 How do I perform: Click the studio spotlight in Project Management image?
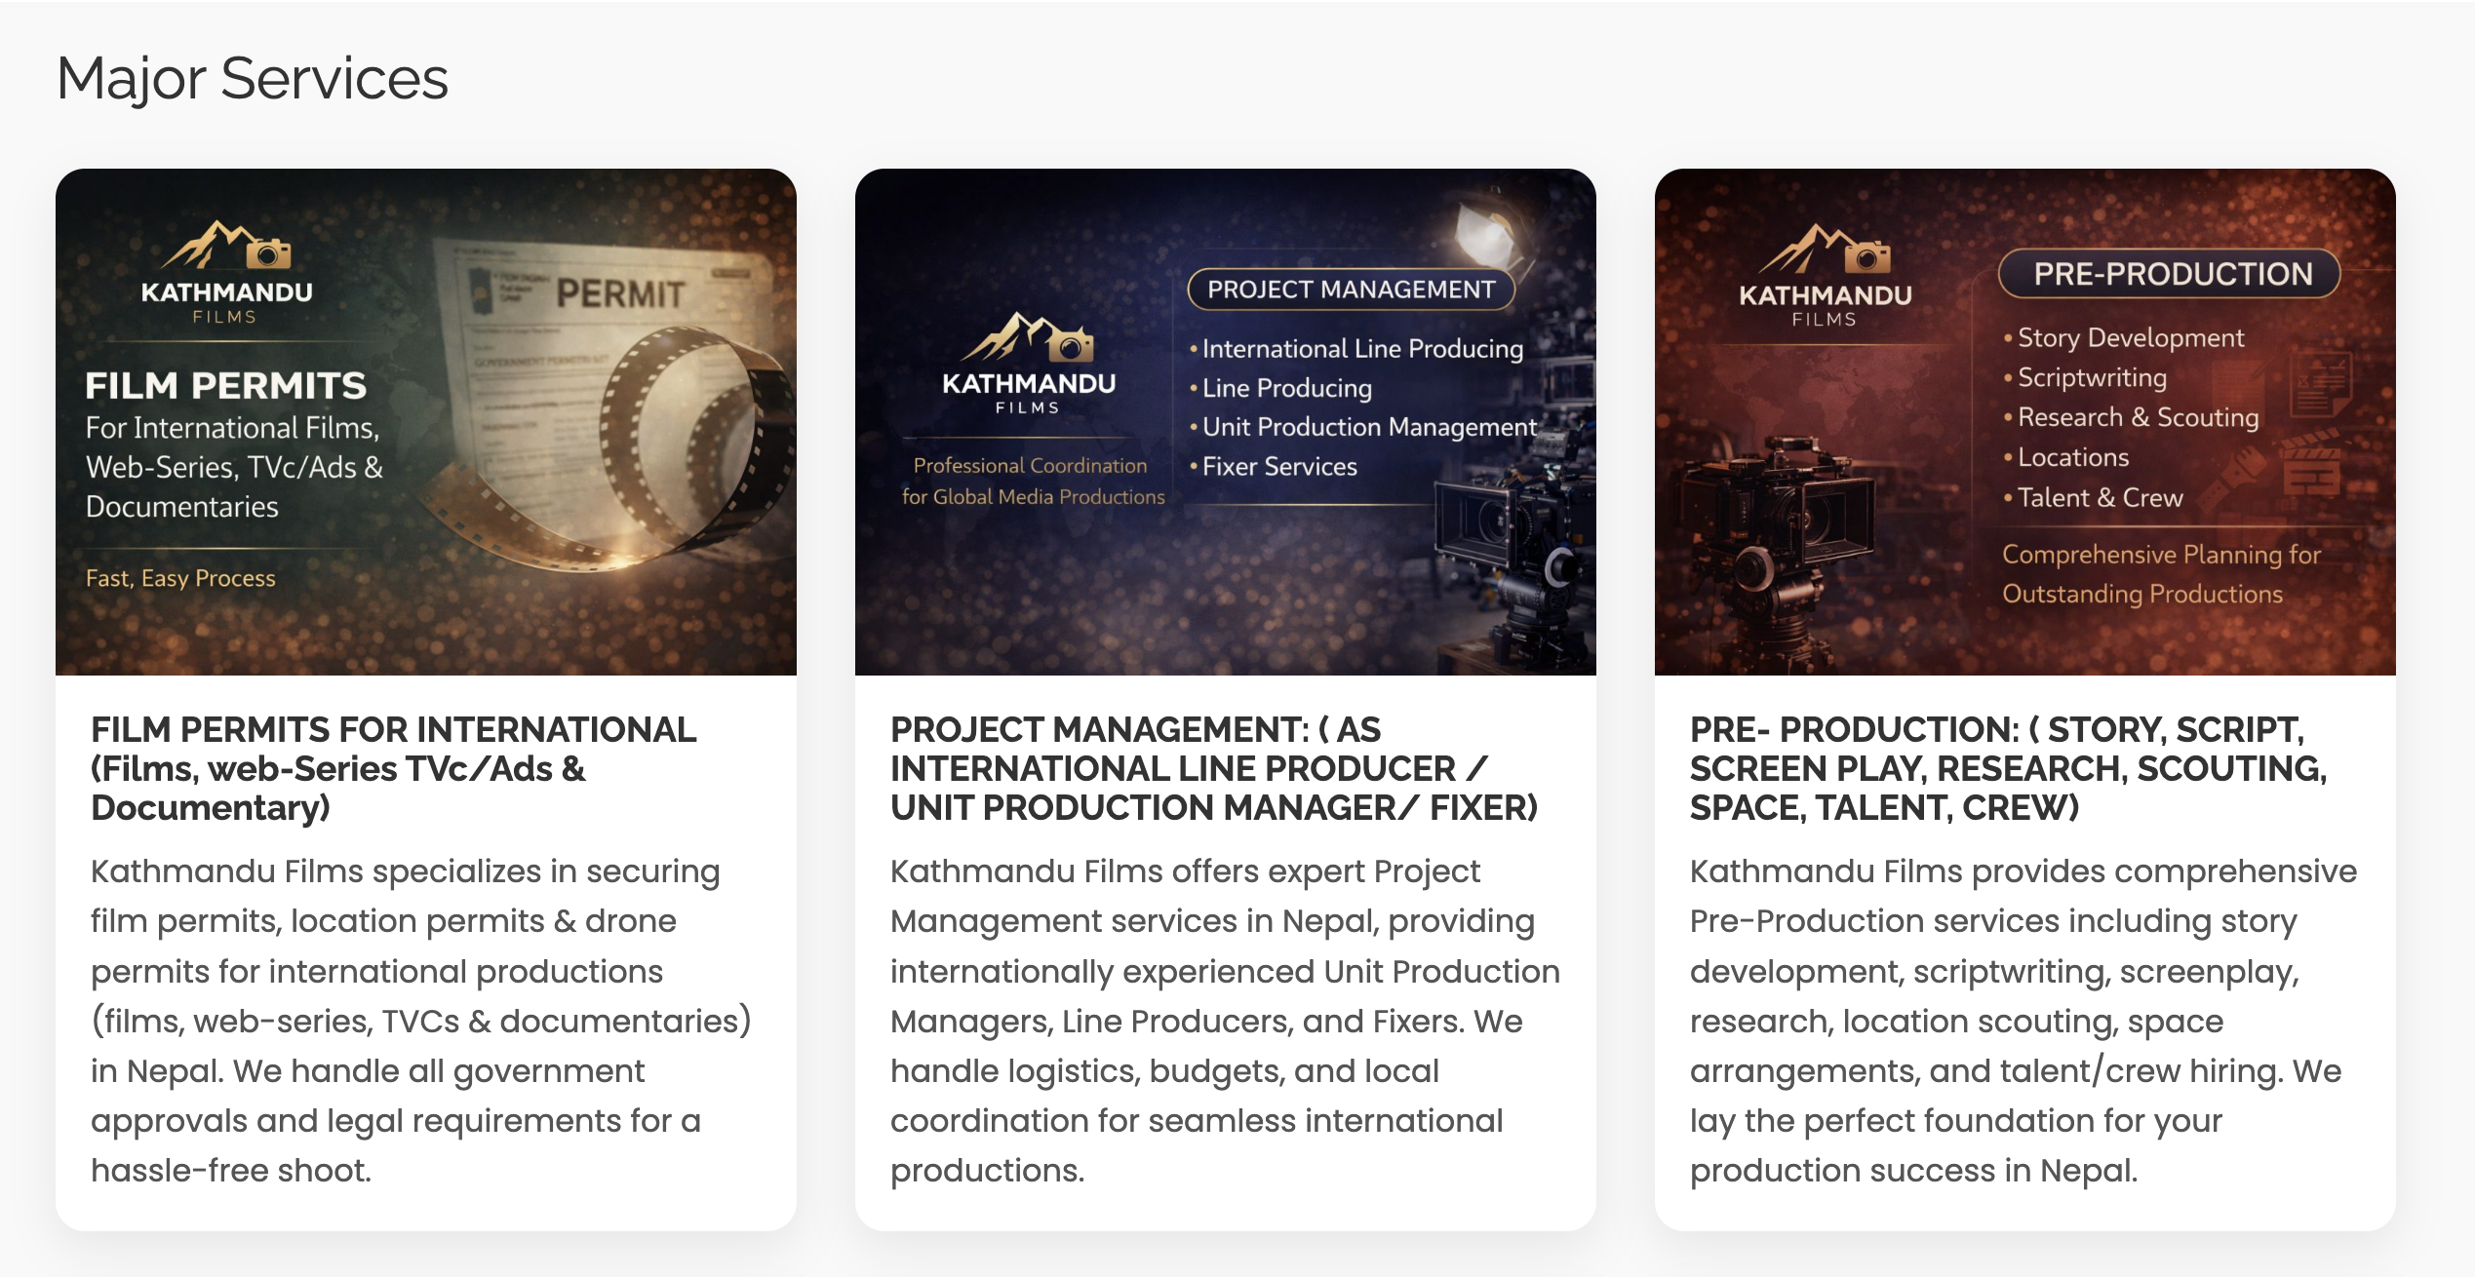tap(1487, 234)
